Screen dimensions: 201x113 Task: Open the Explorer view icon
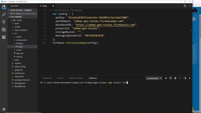coord(4,7)
